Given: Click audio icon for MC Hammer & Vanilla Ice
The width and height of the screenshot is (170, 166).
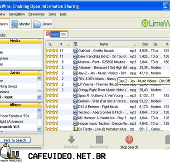Looking at the screenshot, I should (x=75, y=118).
